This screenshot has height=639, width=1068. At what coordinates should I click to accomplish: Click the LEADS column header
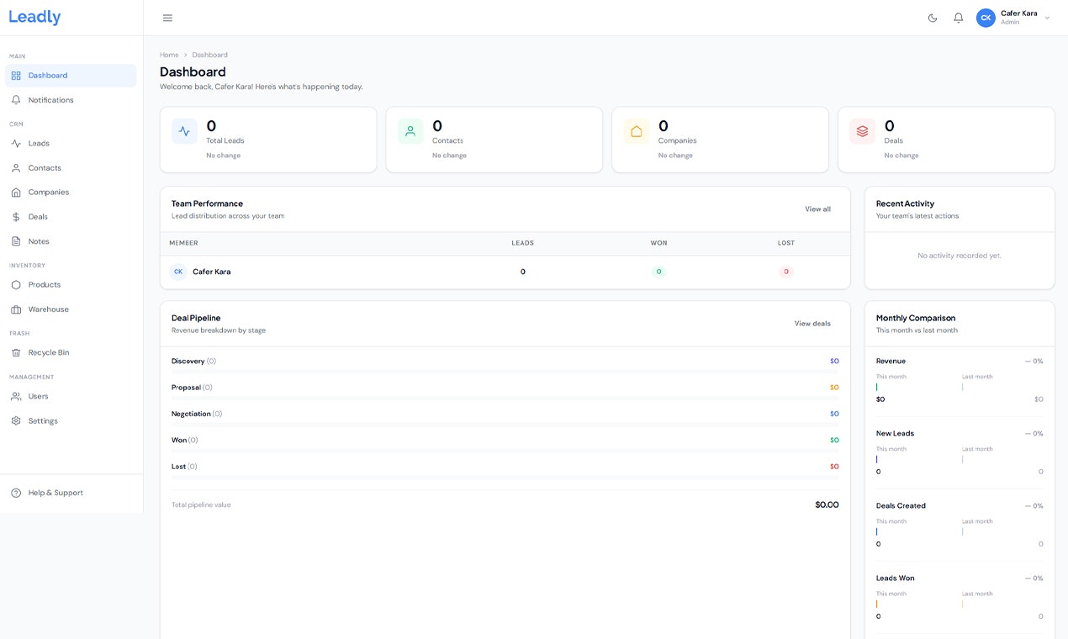click(x=522, y=243)
